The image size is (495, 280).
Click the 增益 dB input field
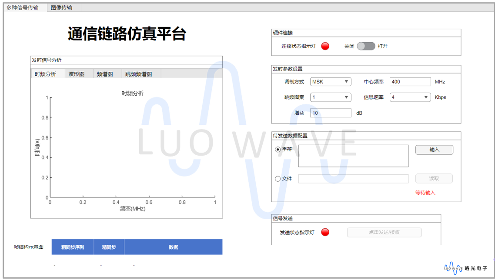(x=330, y=113)
